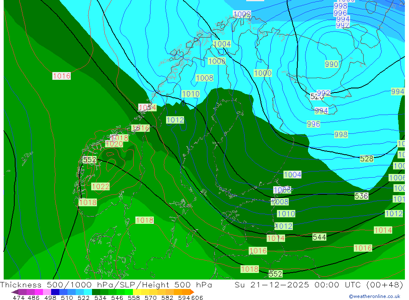
Task: Select the darkest green swatch at 534
Action: pyautogui.click(x=96, y=292)
